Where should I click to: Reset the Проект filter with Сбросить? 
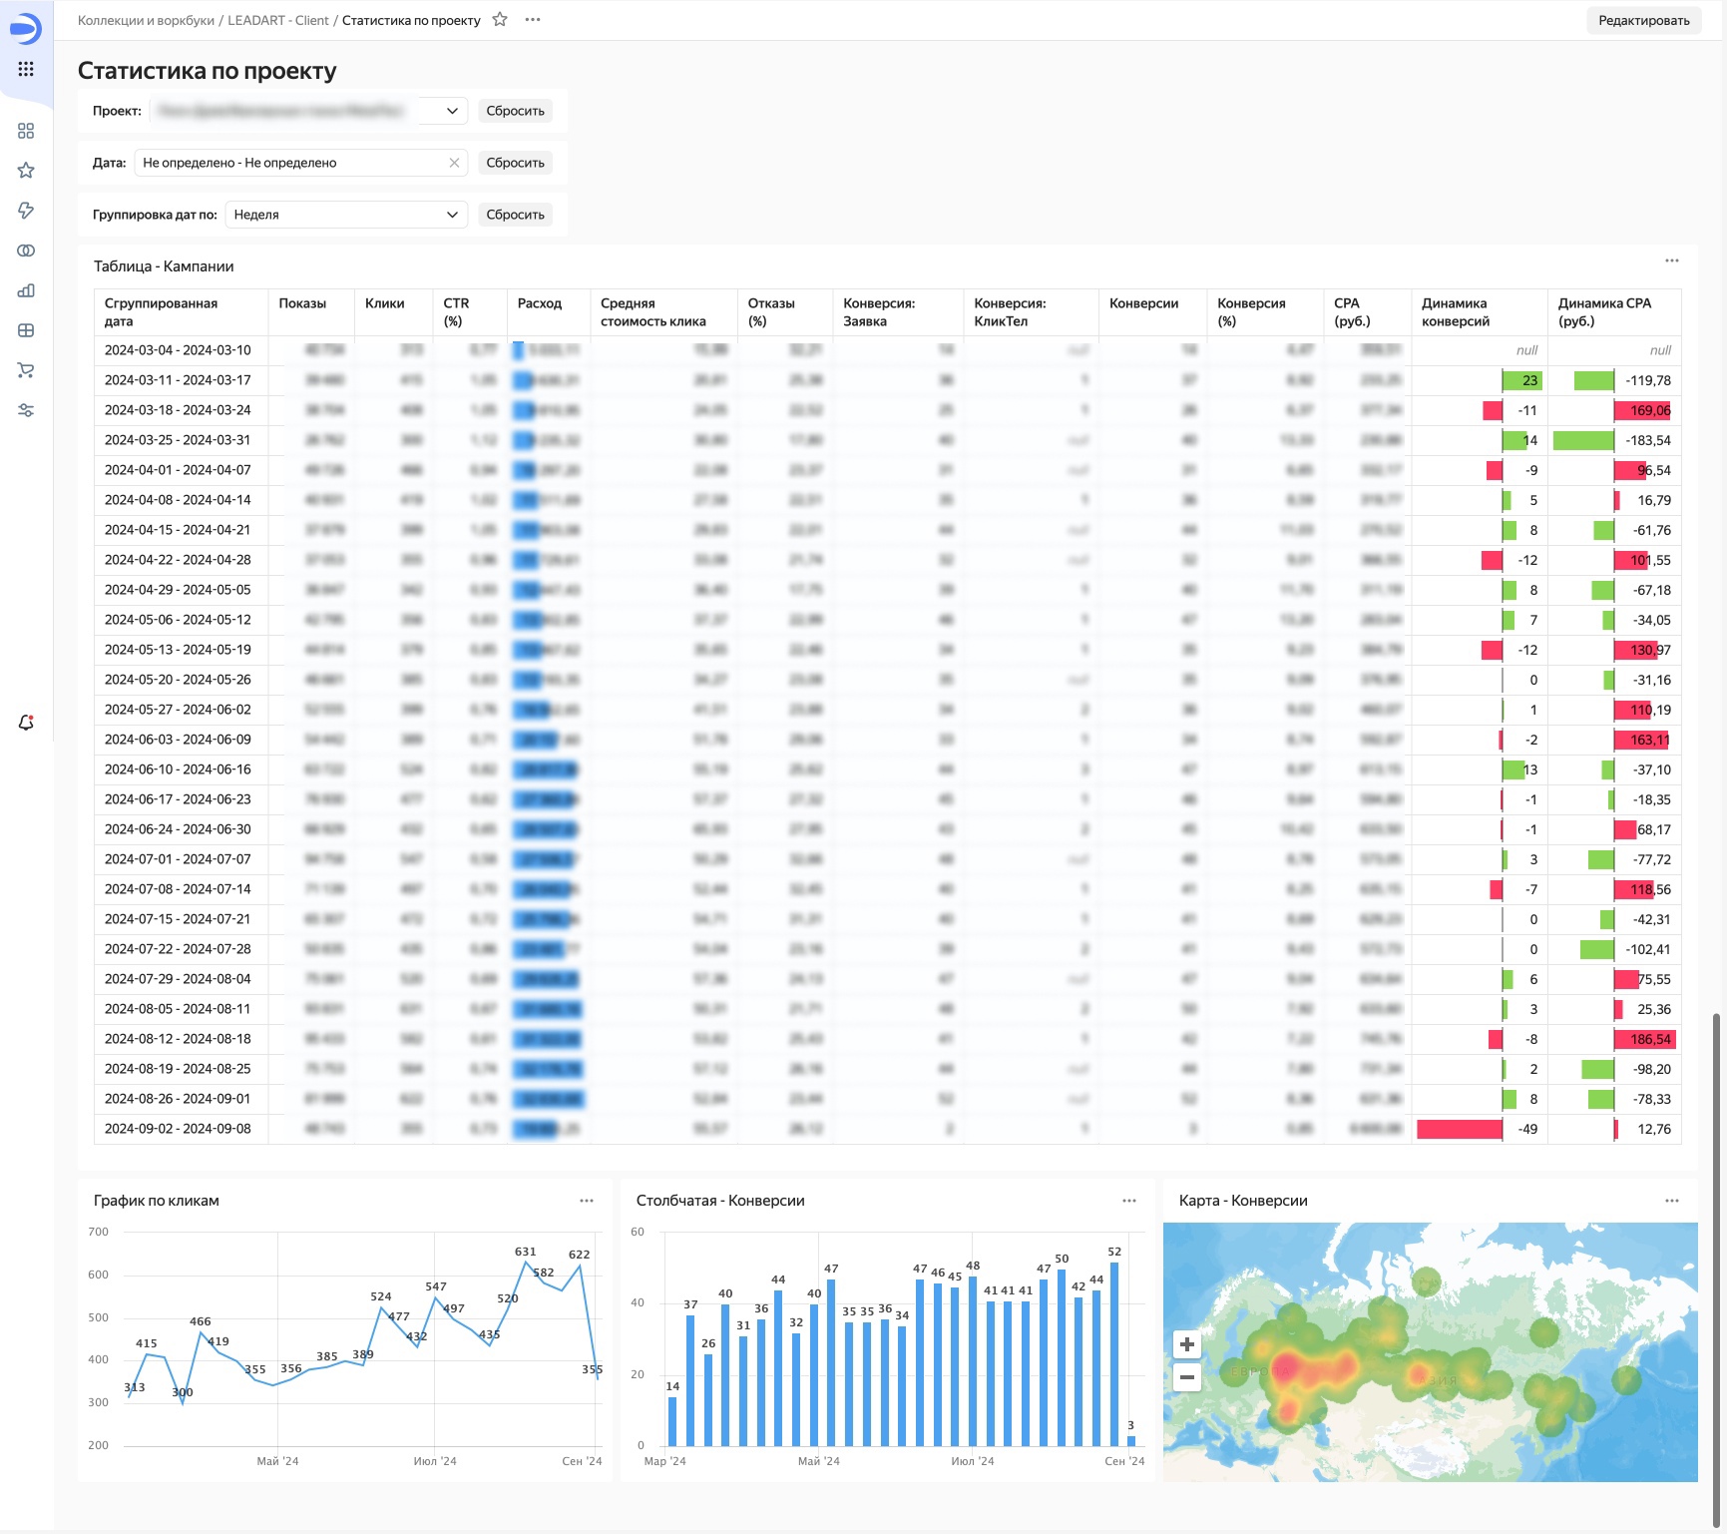tap(515, 111)
